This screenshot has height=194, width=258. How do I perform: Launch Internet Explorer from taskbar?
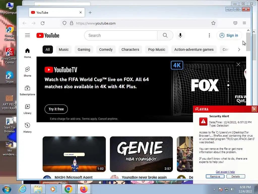click(x=22, y=189)
